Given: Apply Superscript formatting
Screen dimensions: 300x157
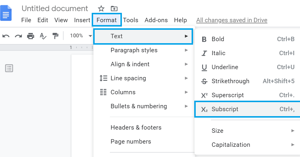Looking at the screenshot, I should [x=247, y=95].
